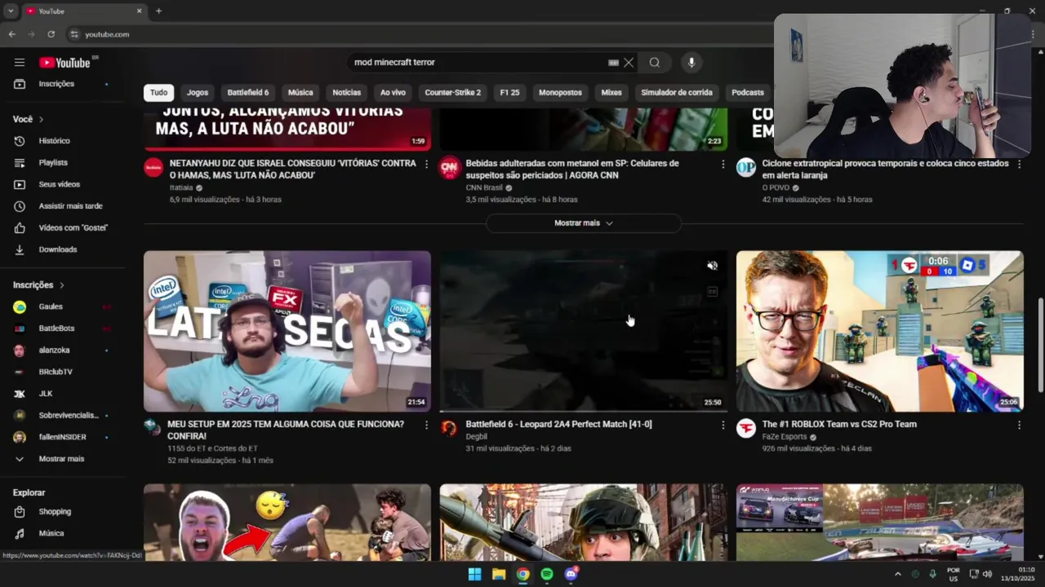
Task: Toggle captions on the Battlefield 6 preview
Action: coord(712,291)
